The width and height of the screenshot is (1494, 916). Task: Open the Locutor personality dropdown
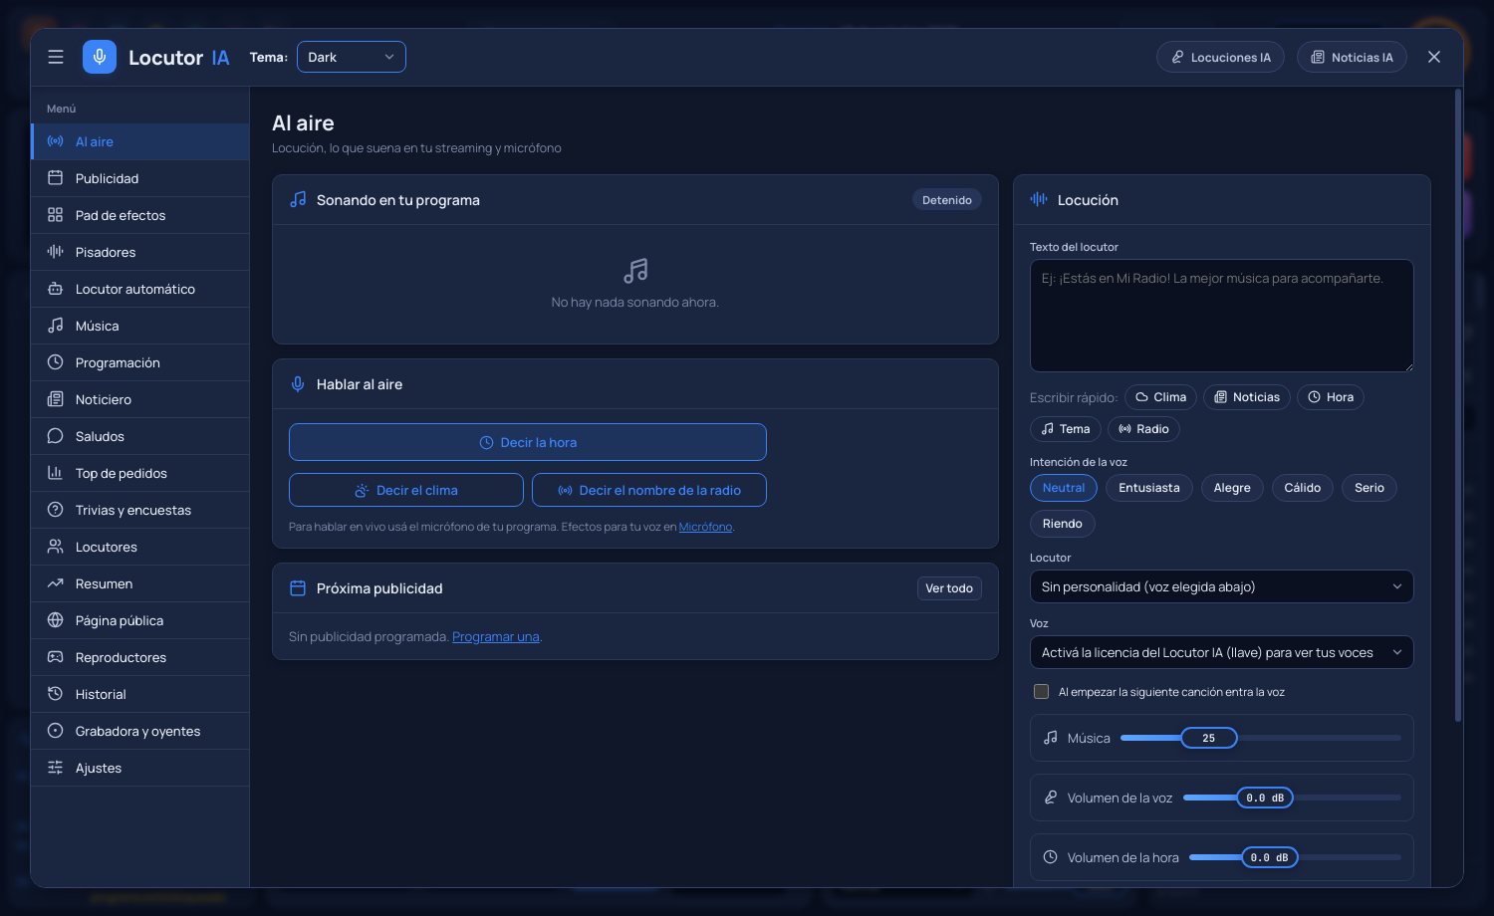[1222, 586]
